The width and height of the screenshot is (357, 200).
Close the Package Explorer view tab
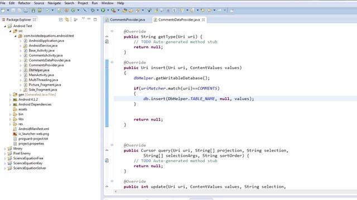point(35,20)
